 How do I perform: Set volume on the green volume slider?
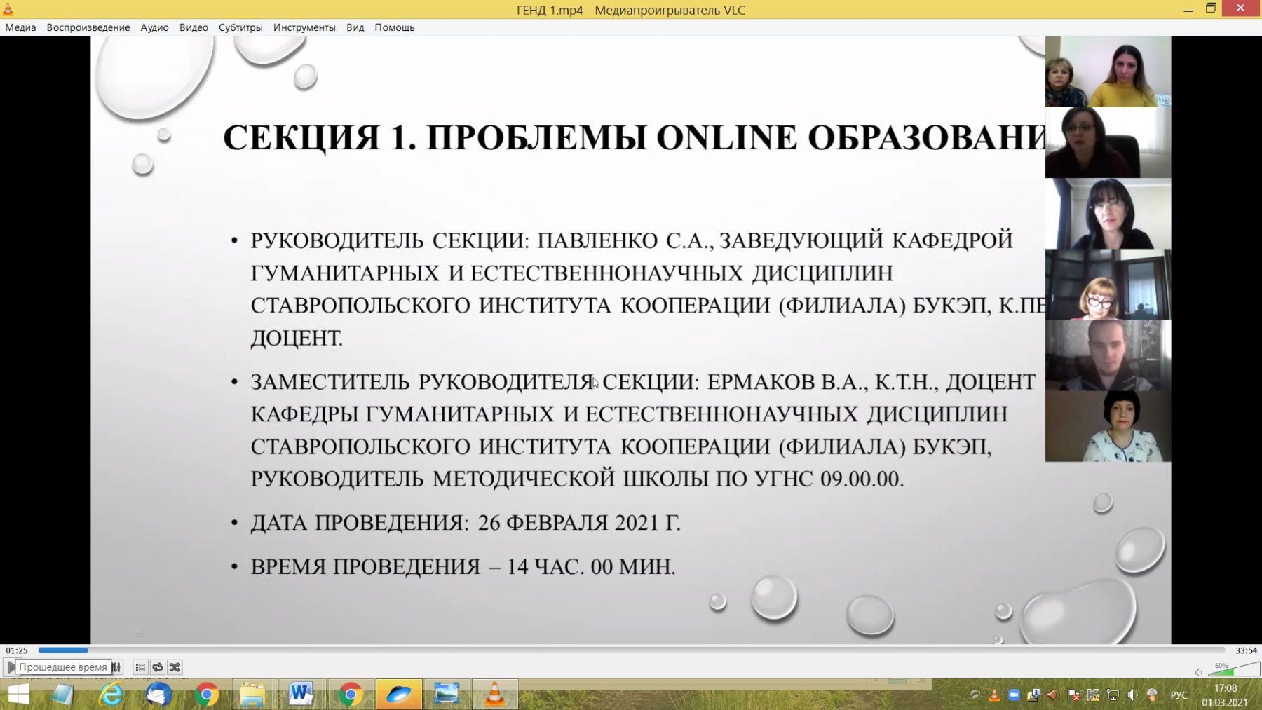click(x=1234, y=669)
